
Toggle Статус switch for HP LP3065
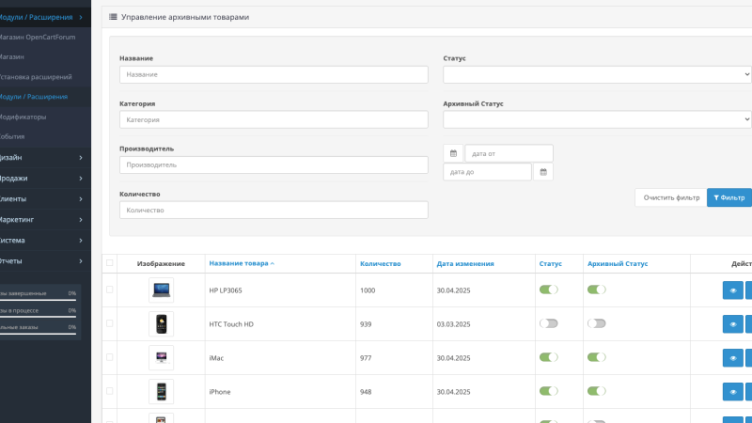(x=549, y=290)
